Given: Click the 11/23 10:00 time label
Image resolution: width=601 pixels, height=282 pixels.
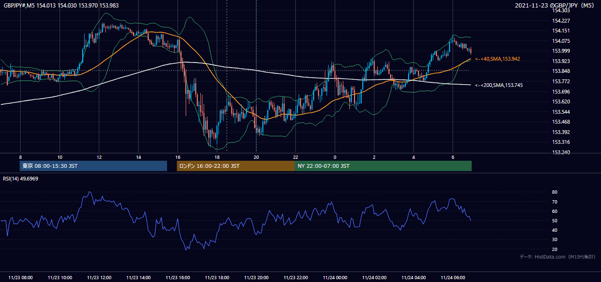Looking at the screenshot, I should click(60, 278).
